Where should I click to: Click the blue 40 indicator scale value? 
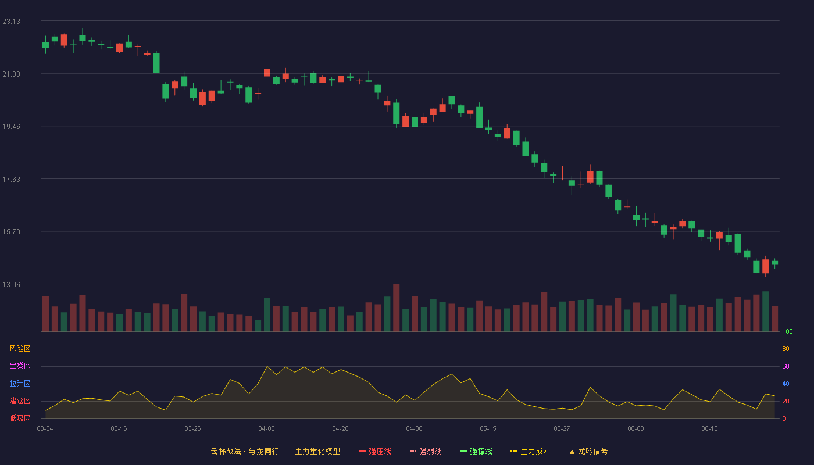(786, 384)
